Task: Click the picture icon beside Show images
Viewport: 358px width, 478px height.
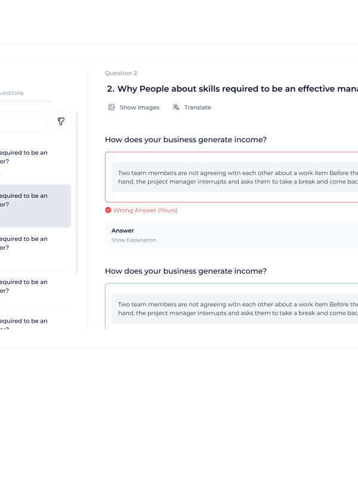Action: pyautogui.click(x=111, y=108)
